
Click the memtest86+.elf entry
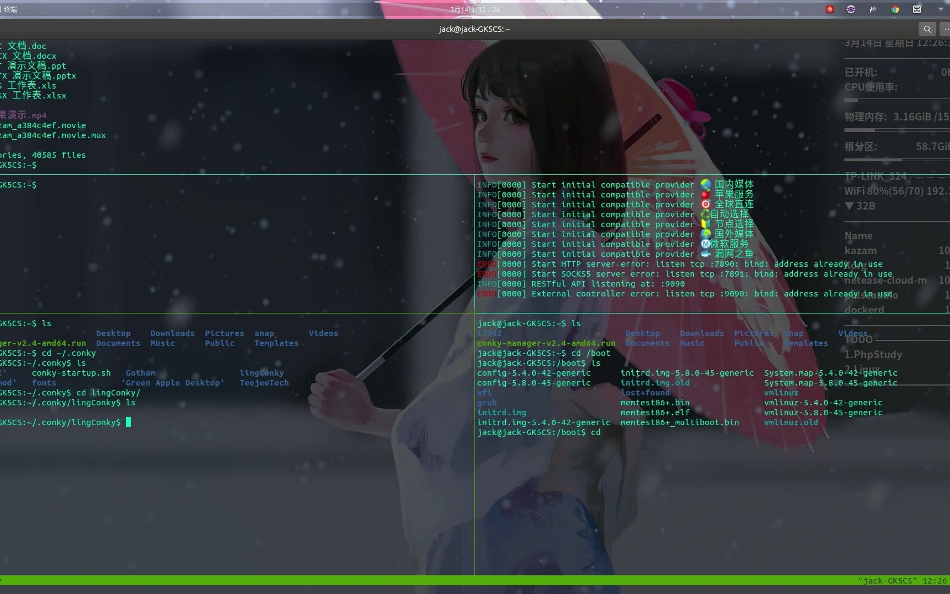point(655,413)
